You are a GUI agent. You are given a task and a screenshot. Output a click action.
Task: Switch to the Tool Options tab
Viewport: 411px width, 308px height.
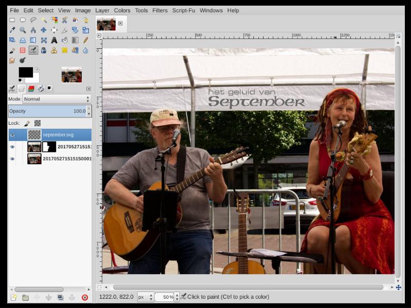click(12, 89)
